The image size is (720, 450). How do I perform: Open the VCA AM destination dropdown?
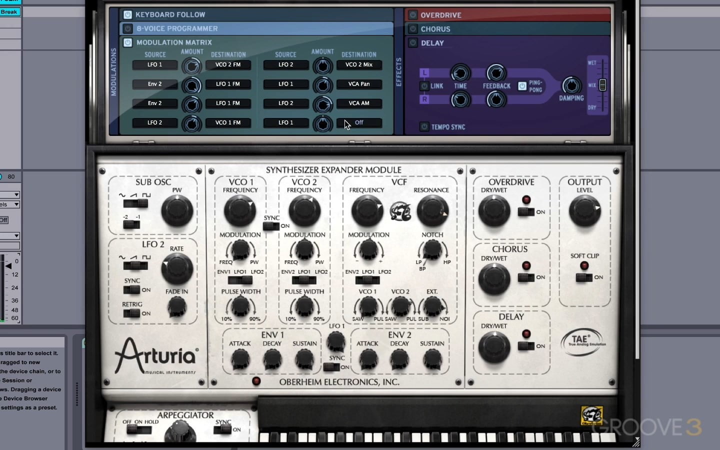(359, 103)
